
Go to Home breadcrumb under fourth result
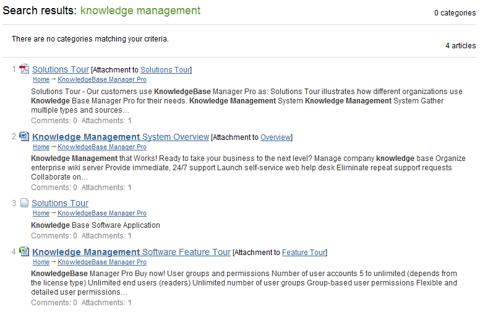(x=41, y=262)
